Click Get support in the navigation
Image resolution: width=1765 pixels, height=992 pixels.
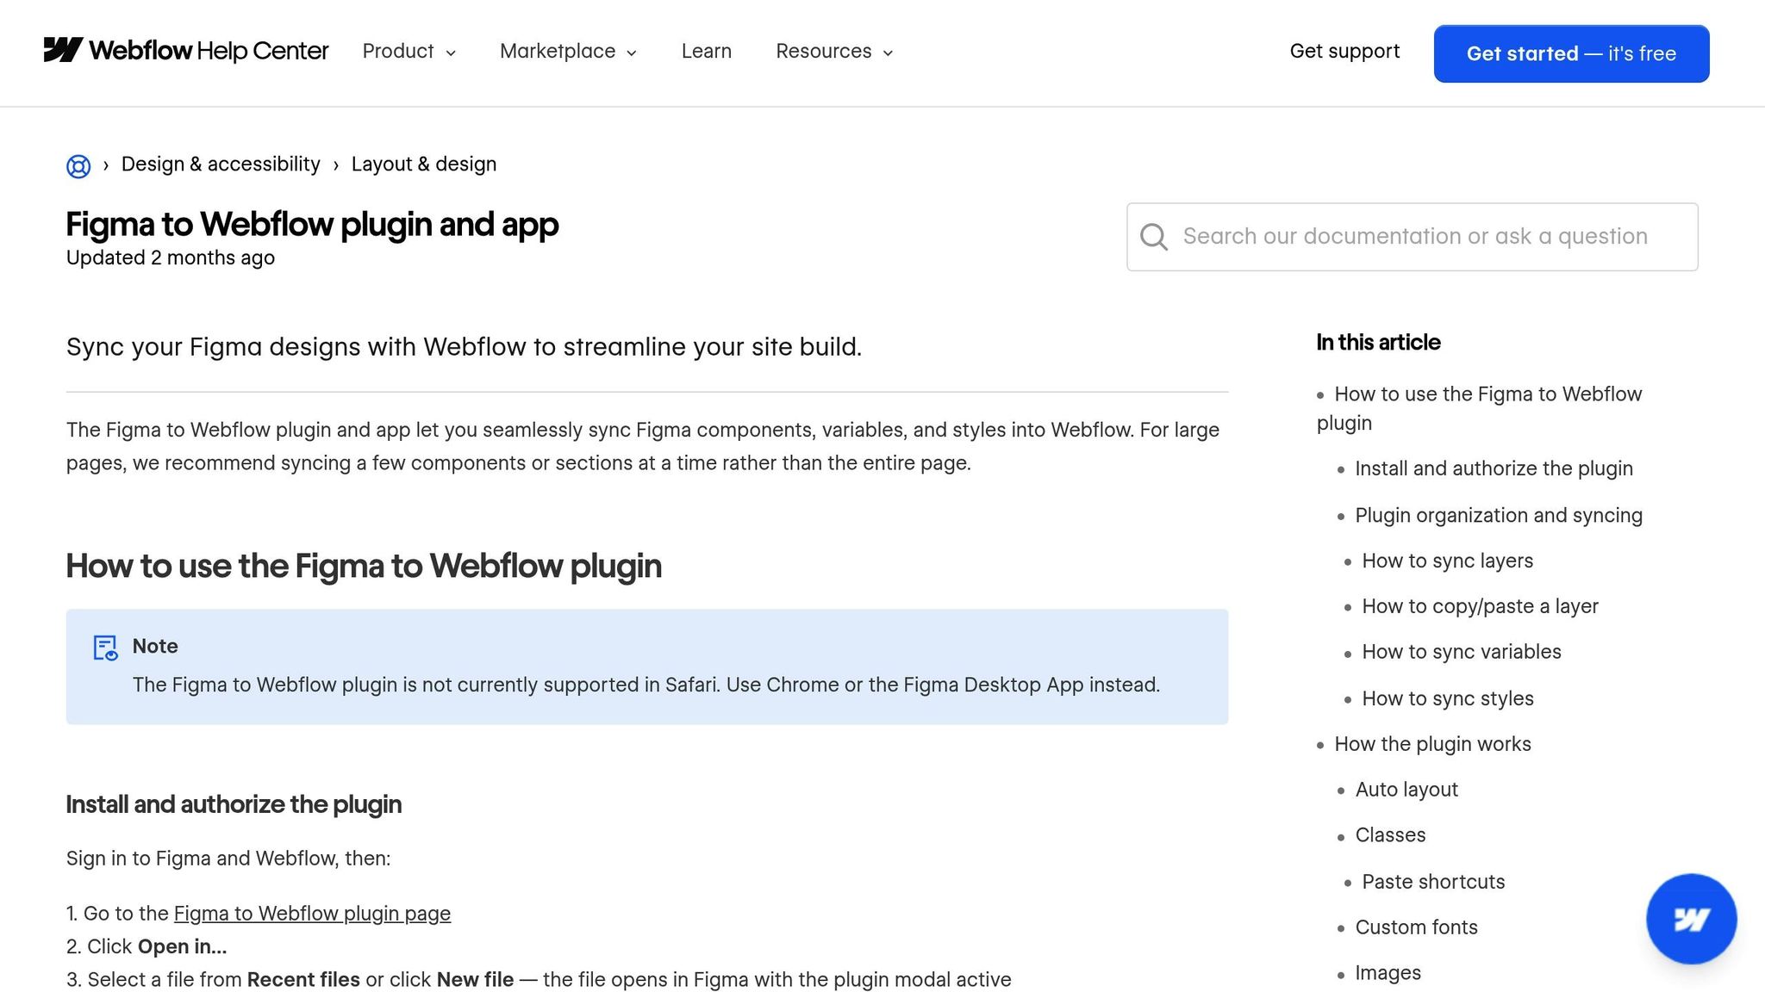1344,52
